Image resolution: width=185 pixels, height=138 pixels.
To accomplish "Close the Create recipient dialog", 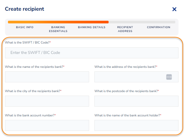I will point(174,9).
